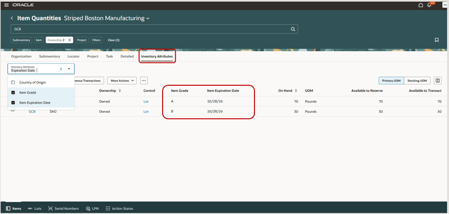The image size is (449, 214).
Task: Open the Item filter chip
Action: (39, 40)
